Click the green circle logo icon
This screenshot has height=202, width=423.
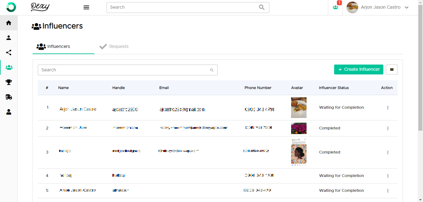[11, 7]
